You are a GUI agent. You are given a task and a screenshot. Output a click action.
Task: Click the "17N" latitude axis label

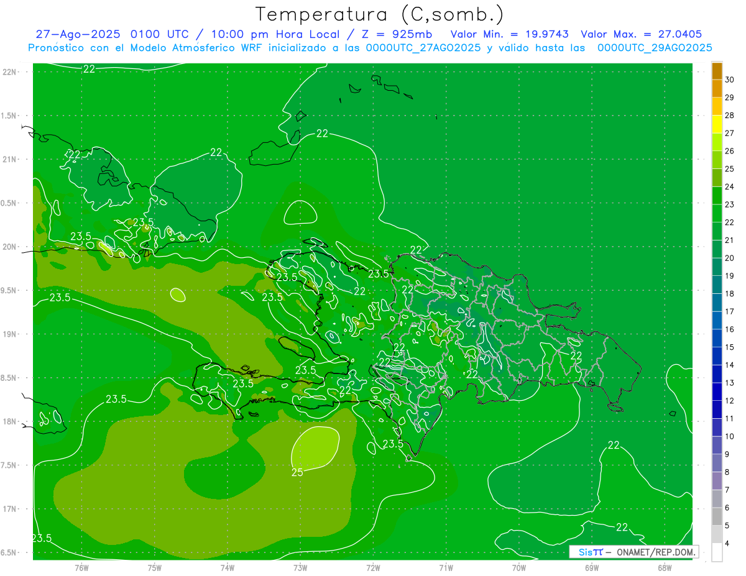click(9, 509)
